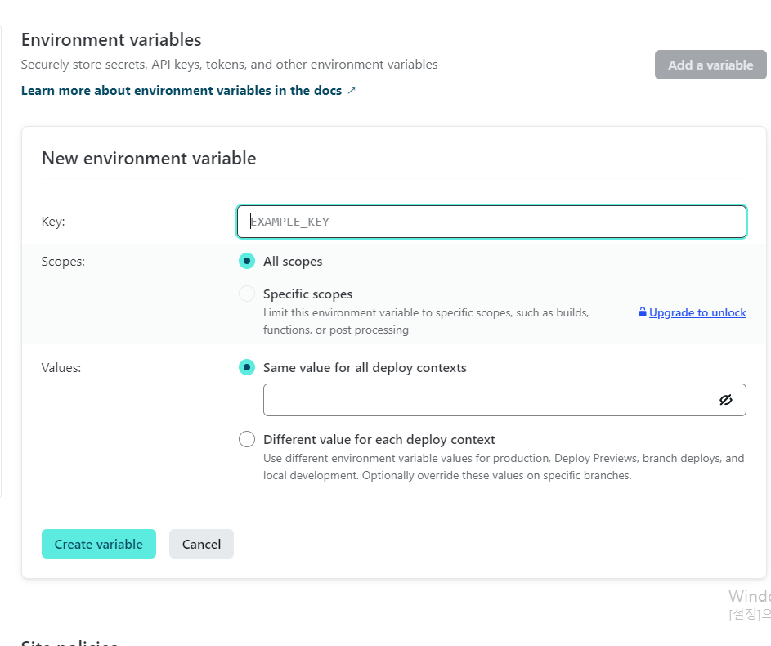The height and width of the screenshot is (646, 771).
Task: Select the All scopes radio button
Action: click(x=247, y=262)
